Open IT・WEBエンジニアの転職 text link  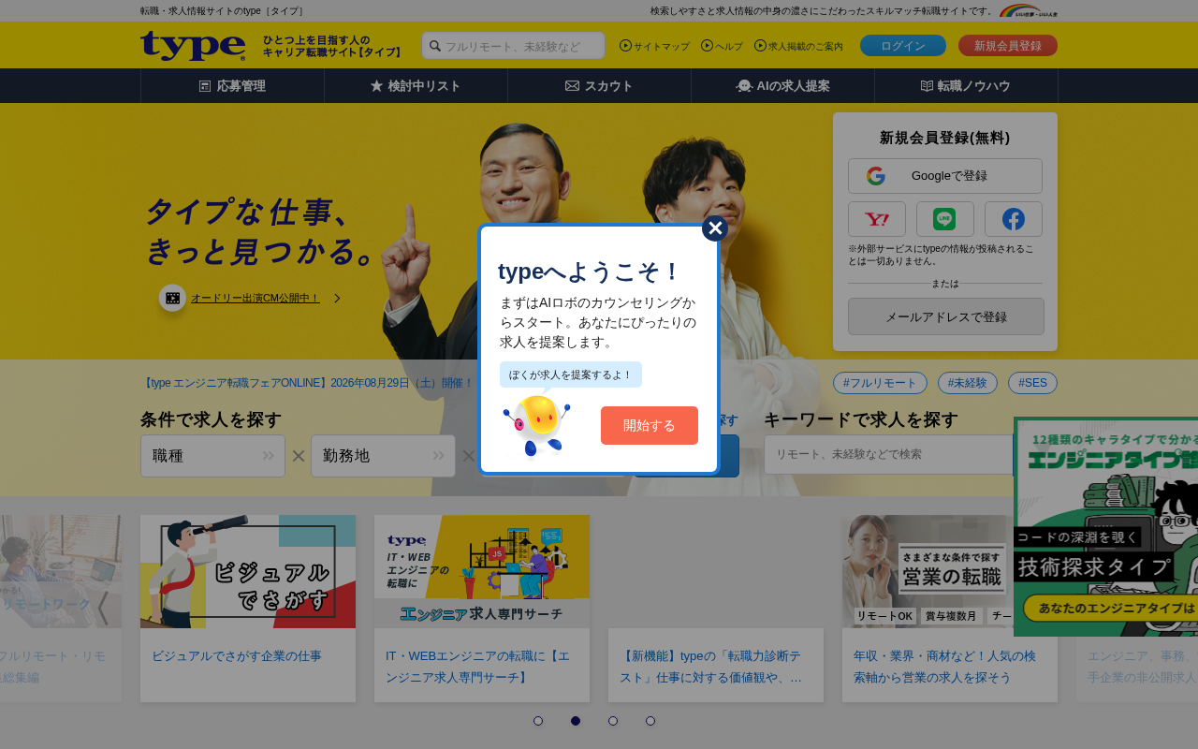pyautogui.click(x=477, y=667)
